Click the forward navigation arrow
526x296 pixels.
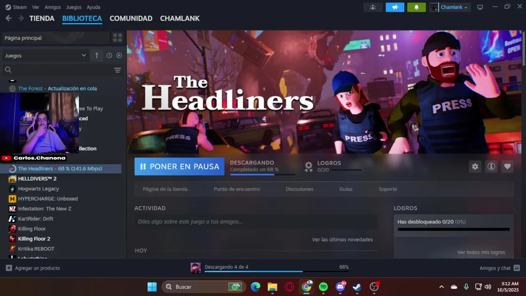click(x=21, y=18)
